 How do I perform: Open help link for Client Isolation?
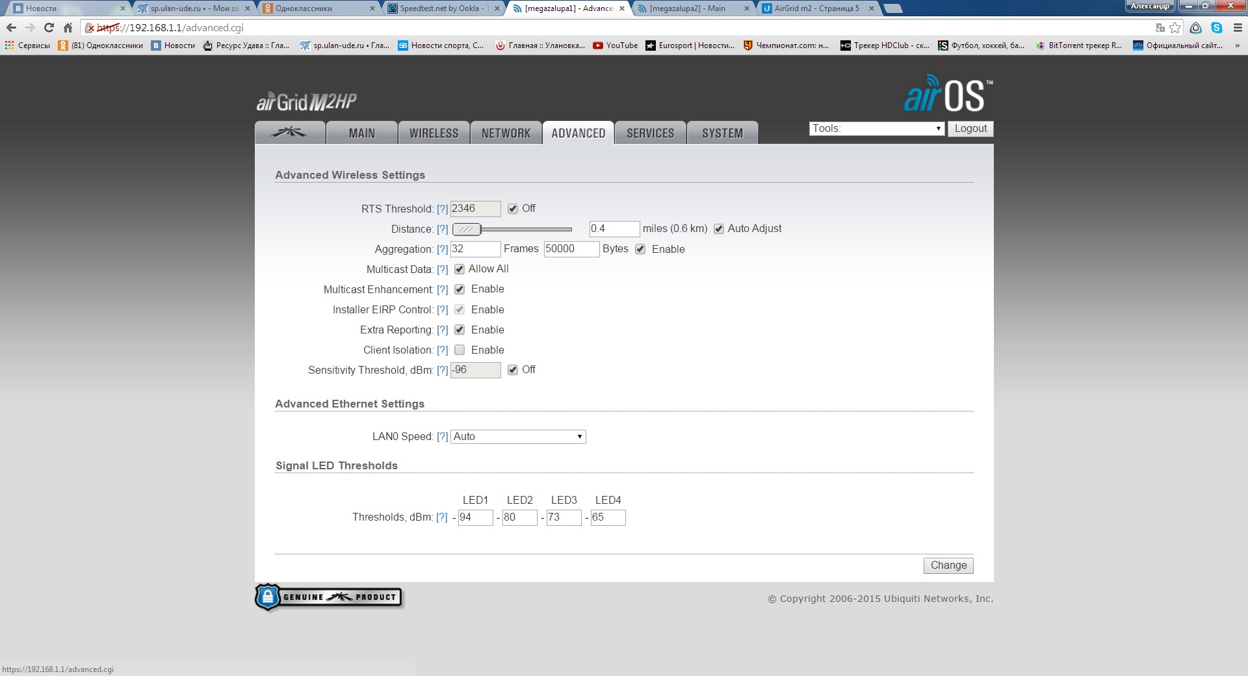tap(443, 350)
